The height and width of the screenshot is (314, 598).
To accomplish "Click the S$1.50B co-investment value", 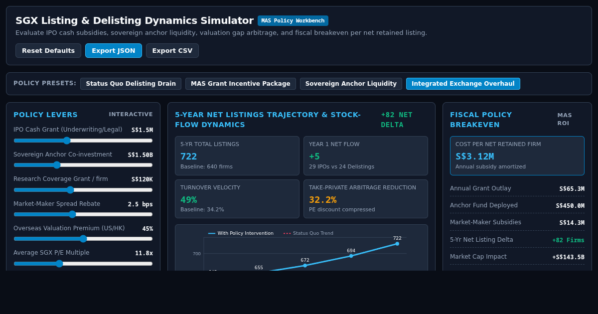I will 140,155.
